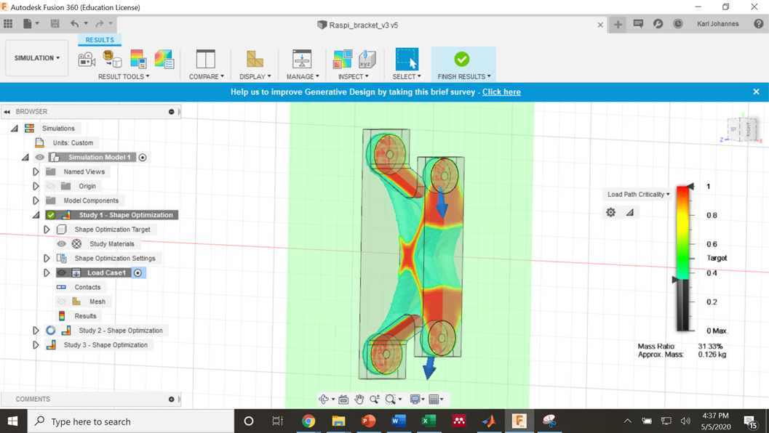Viewport: 769px width, 433px height.
Task: Expand Study 3 - Shape Optimization
Action: (36, 345)
